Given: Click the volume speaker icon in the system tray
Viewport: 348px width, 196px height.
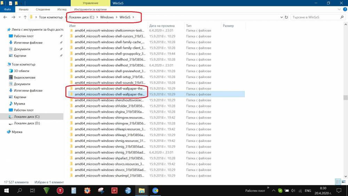Looking at the screenshot, I should (293, 191).
